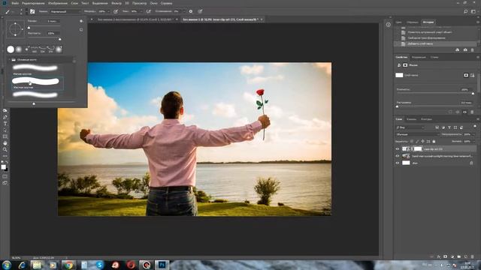This screenshot has width=481, height=270.
Task: Toggle lock all padlock in Layers
Action: tap(434, 142)
